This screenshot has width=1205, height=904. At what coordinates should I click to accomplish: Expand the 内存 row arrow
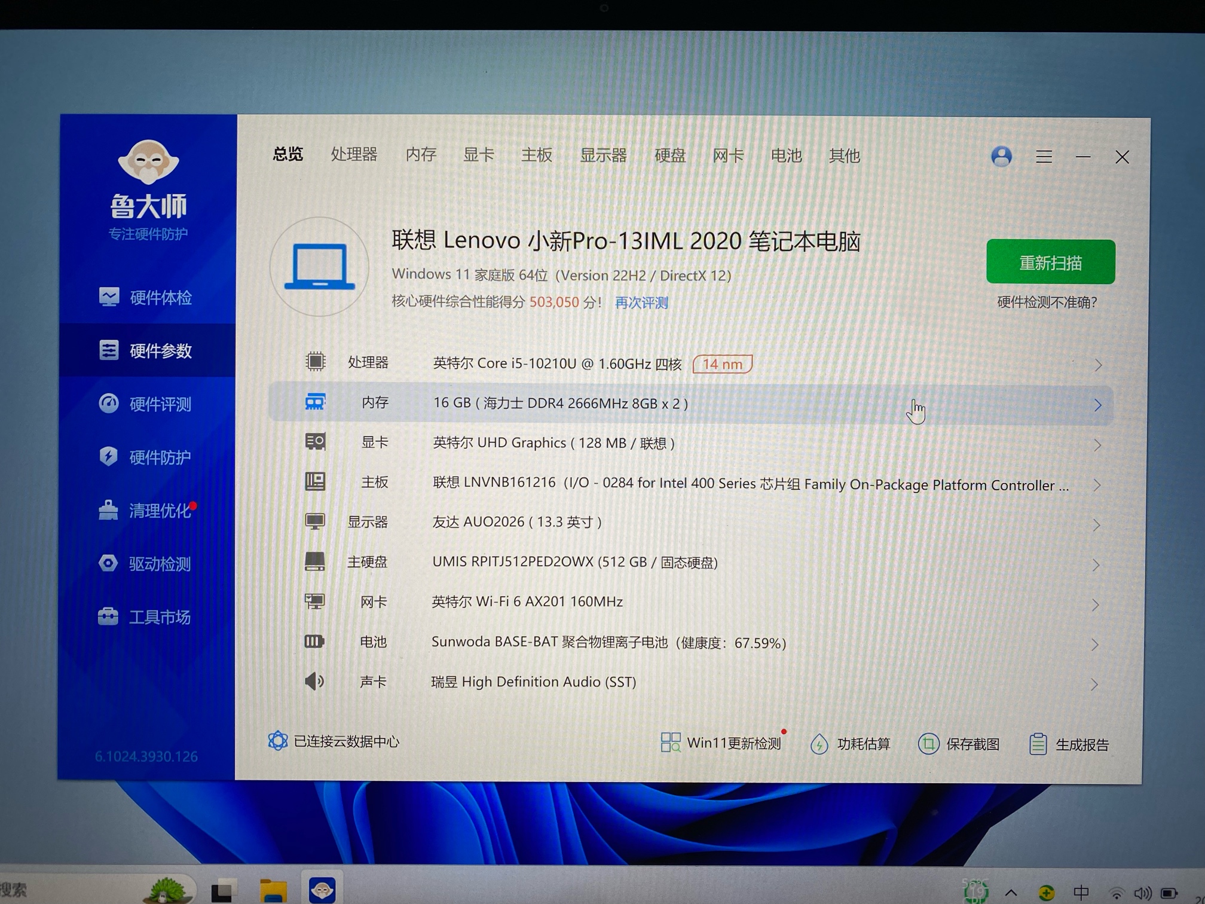pyautogui.click(x=1097, y=405)
